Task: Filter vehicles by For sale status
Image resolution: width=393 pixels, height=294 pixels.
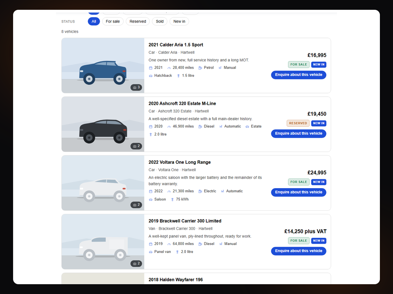Action: click(x=113, y=21)
